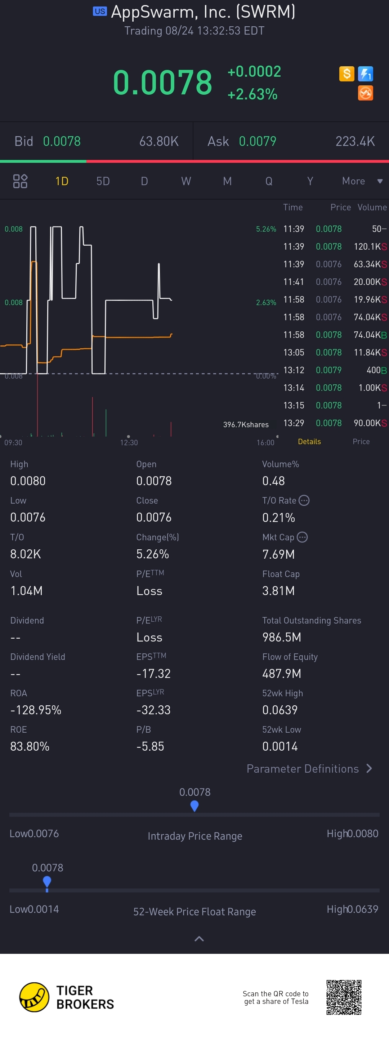
Task: Select the 13:12 trade of 400 shares
Action: pyautogui.click(x=335, y=370)
